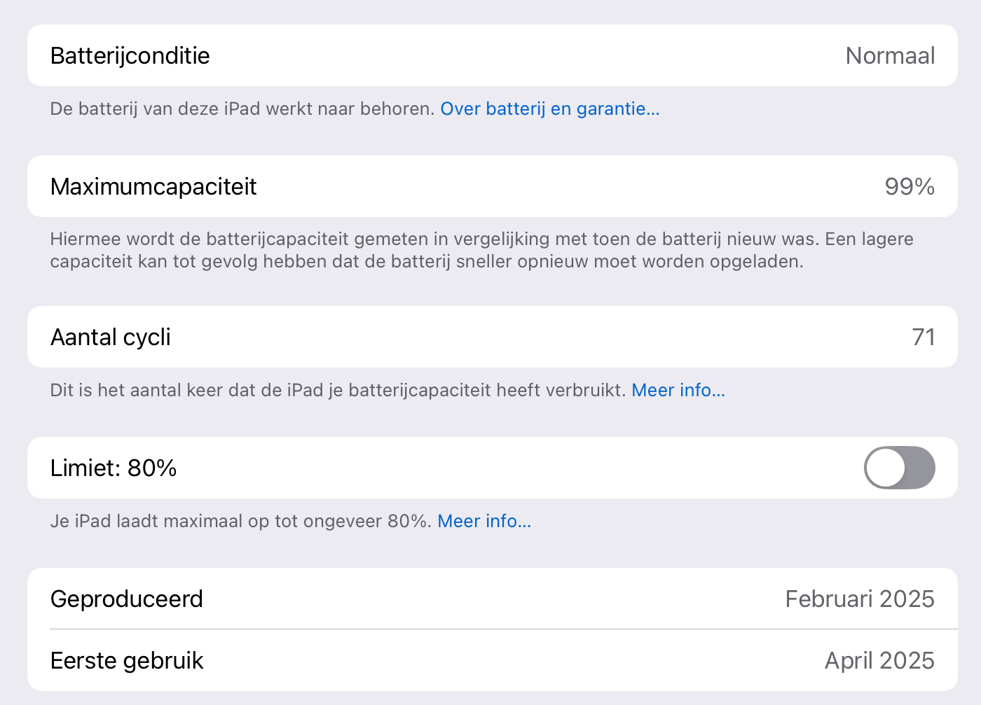The height and width of the screenshot is (705, 981).
Task: Click the 99% maximum capacity value
Action: click(909, 187)
